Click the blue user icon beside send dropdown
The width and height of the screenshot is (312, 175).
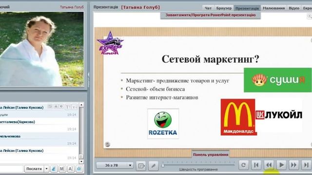click(x=54, y=169)
